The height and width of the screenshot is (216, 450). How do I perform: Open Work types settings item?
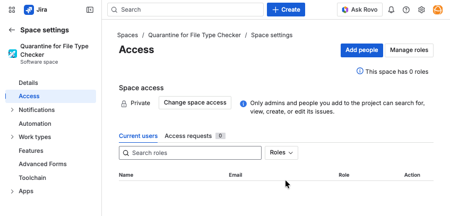(34, 137)
